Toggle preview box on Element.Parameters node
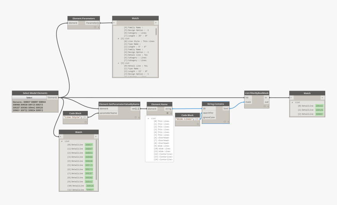The image size is (337, 205). point(94,27)
